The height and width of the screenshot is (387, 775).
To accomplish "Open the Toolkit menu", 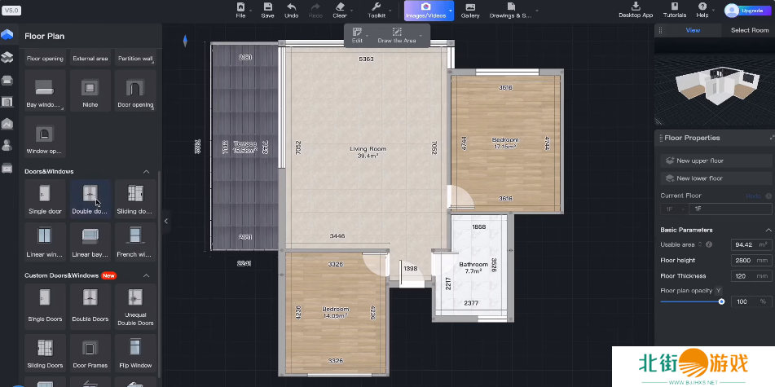I will (376, 10).
